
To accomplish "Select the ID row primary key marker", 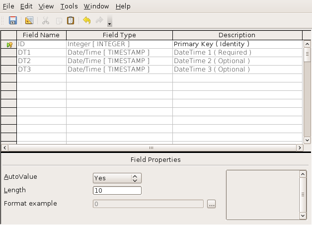I will [9, 44].
